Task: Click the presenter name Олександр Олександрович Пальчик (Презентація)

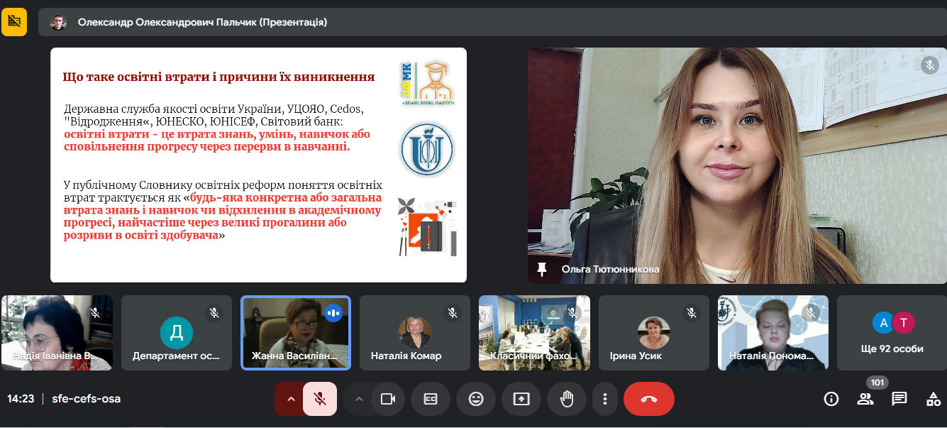Action: [202, 22]
